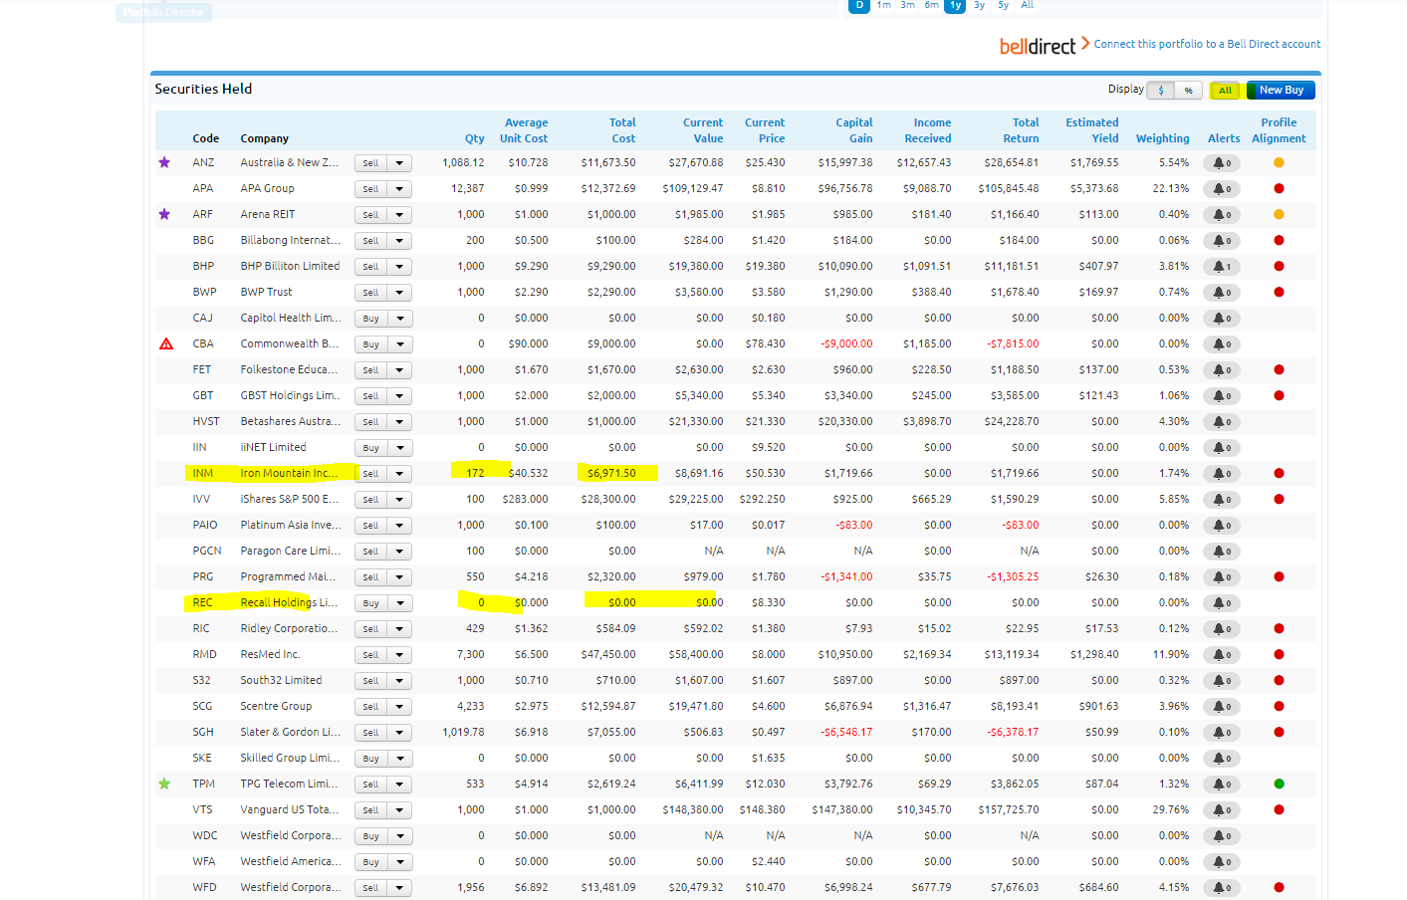Select the 6m chart range tab
The height and width of the screenshot is (900, 1407).
tap(932, 5)
